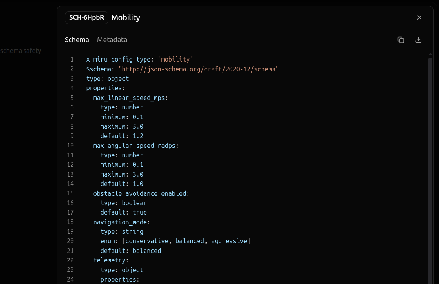This screenshot has height=284, width=439.
Task: Copy the schema to clipboard
Action: (401, 40)
